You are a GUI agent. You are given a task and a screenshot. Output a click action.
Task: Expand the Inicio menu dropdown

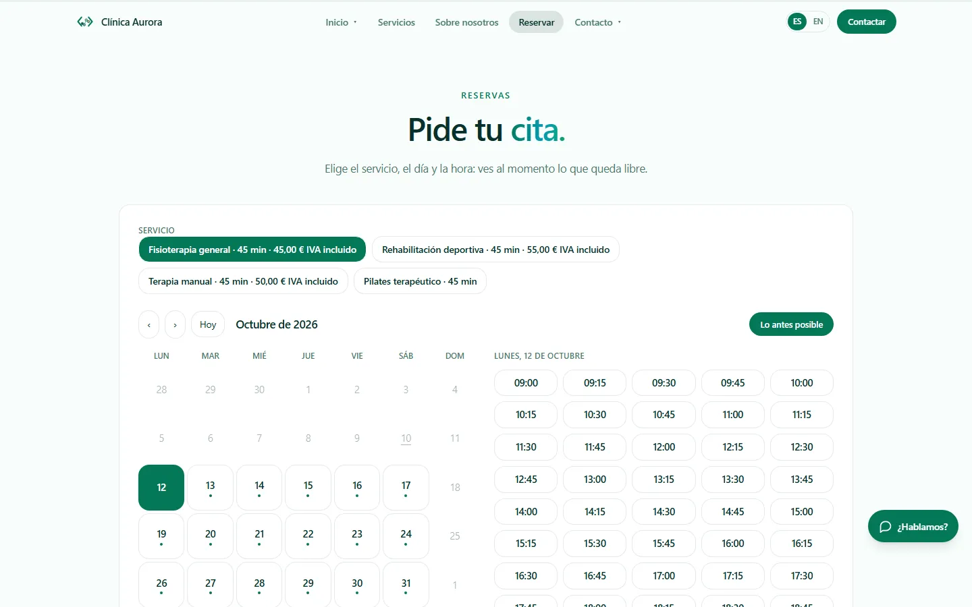pyautogui.click(x=341, y=22)
